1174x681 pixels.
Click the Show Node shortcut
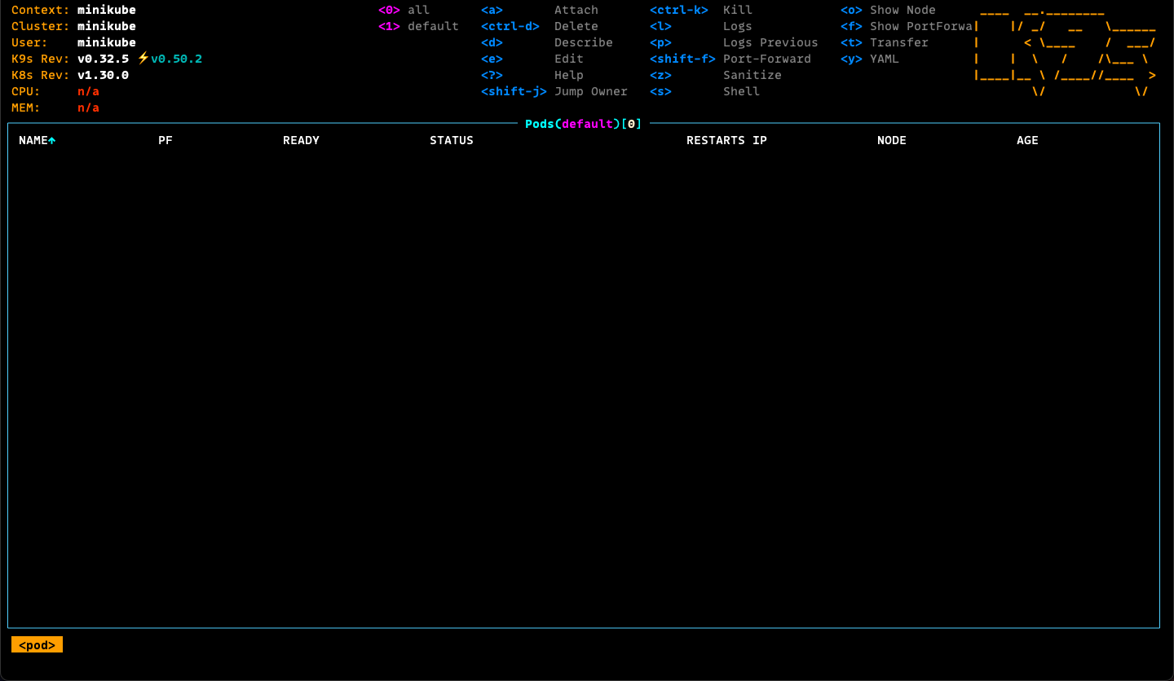pos(902,10)
